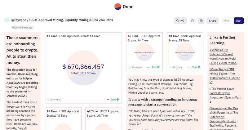
Task: Open the three-dot menu on the 2021-09-08 card
Action: click(x=148, y=67)
